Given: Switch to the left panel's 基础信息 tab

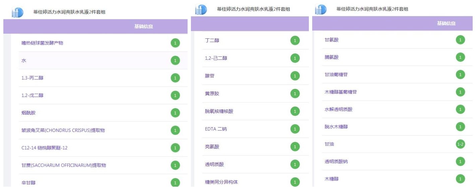Looking at the screenshot, I should 144,26.
